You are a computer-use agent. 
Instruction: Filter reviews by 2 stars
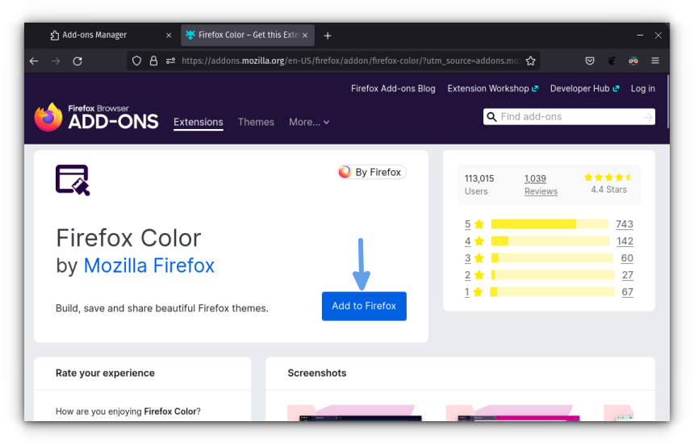(474, 275)
